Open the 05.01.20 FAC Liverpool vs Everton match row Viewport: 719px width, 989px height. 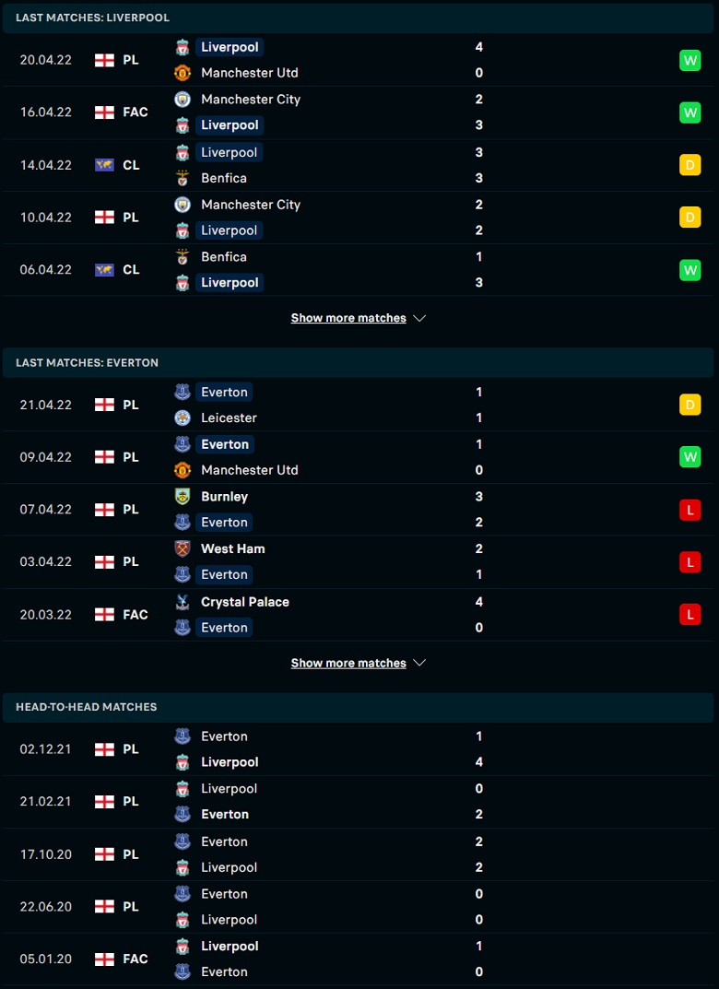tap(359, 960)
